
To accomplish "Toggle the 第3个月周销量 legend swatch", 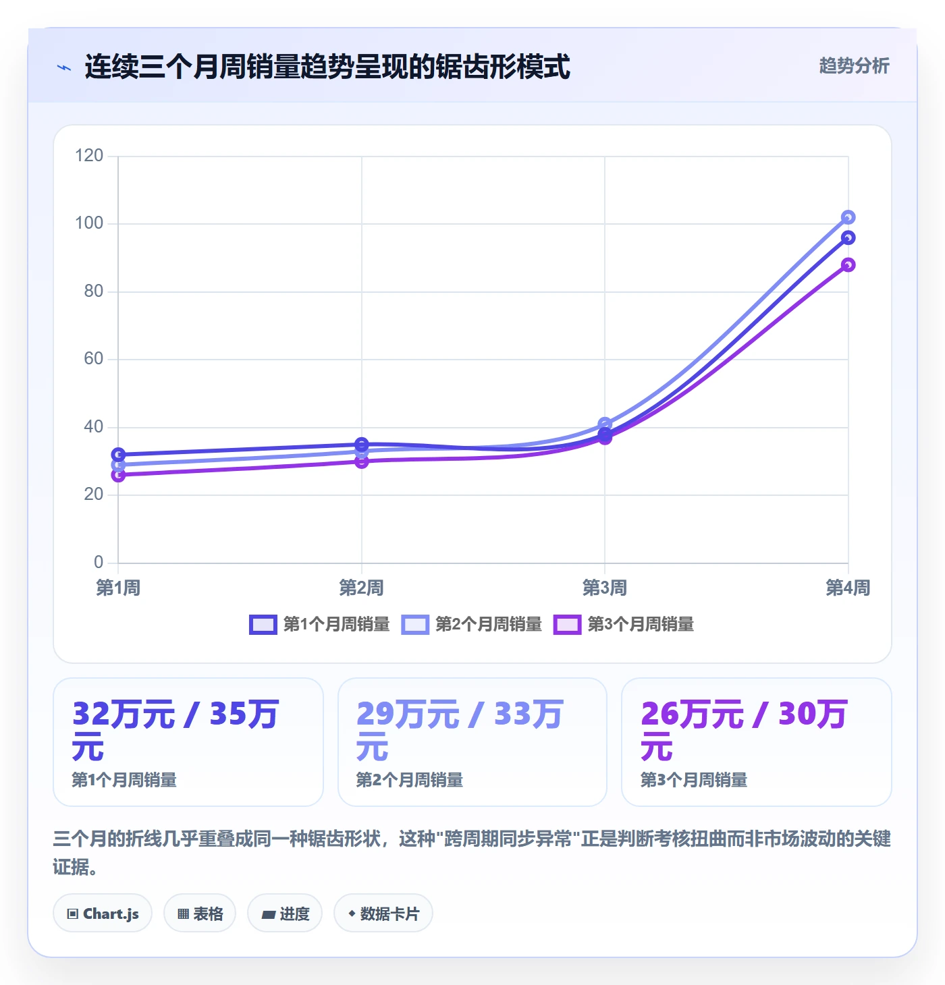I will [567, 625].
